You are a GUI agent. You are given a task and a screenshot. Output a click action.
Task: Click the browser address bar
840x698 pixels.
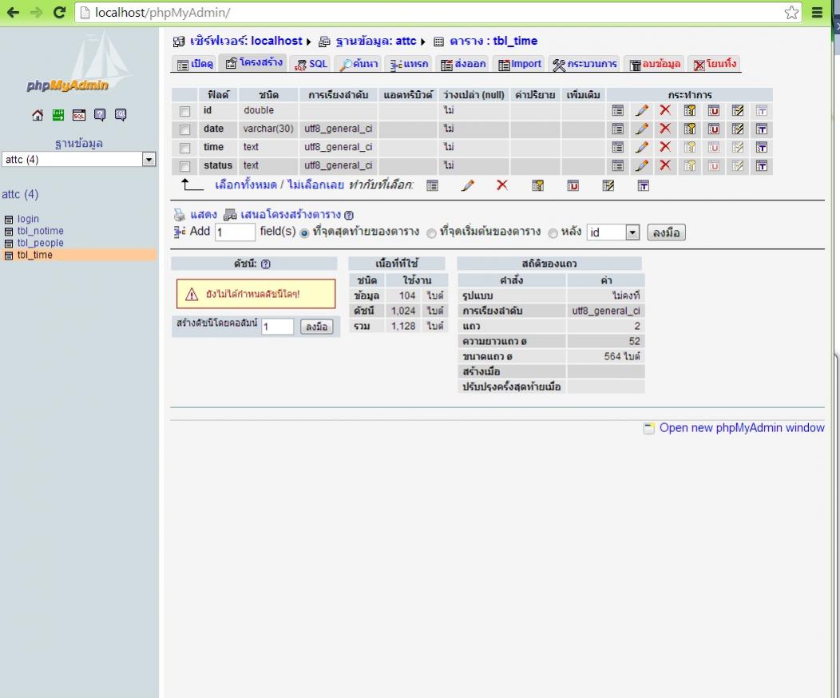[429, 12]
